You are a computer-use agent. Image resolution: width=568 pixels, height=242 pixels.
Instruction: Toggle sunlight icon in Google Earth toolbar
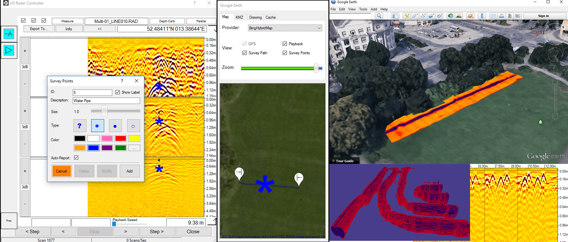pyautogui.click(x=459, y=16)
